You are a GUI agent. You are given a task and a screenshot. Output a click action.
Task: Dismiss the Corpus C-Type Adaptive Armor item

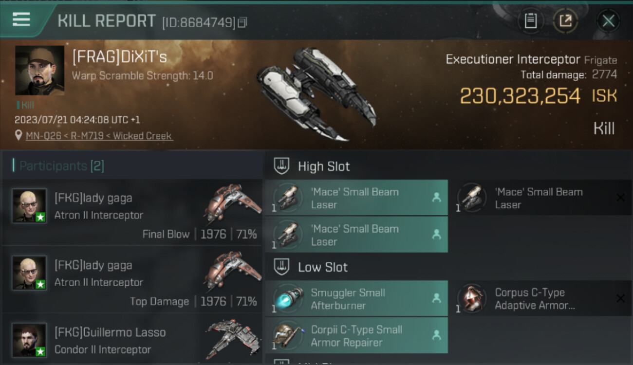point(620,298)
